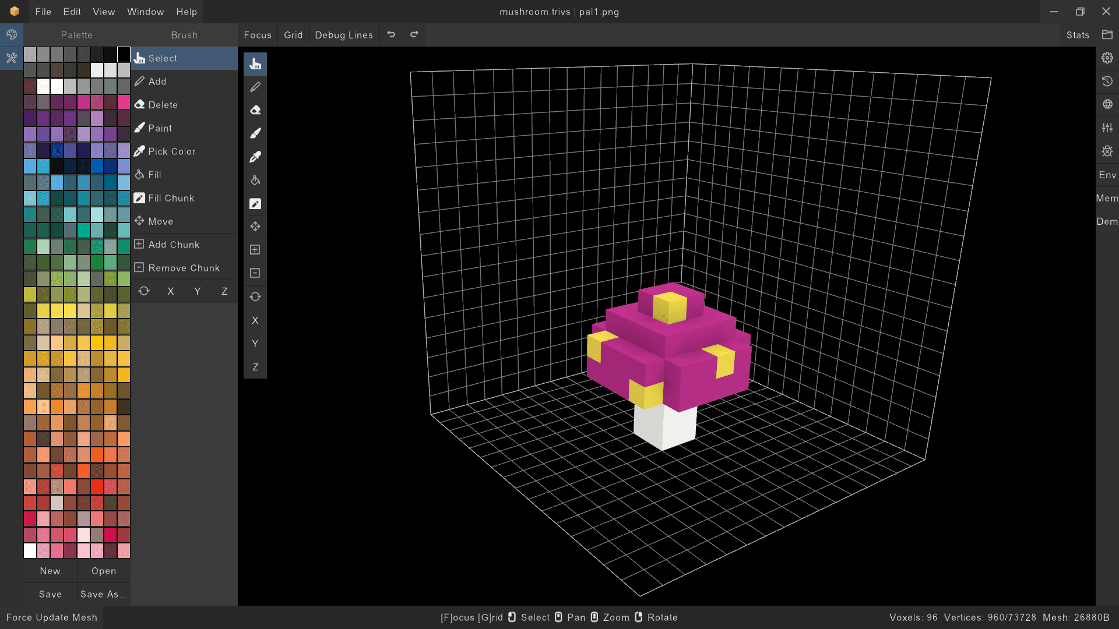Toggle the Grid display

pyautogui.click(x=293, y=34)
